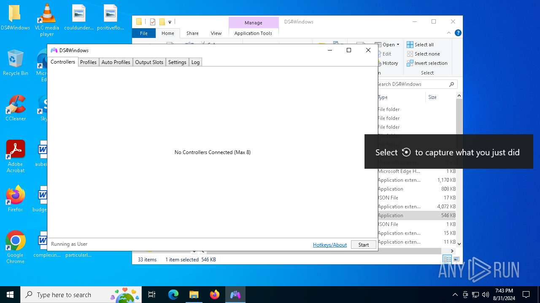
Task: Click Invert selection in Explorer ribbon
Action: click(x=427, y=63)
